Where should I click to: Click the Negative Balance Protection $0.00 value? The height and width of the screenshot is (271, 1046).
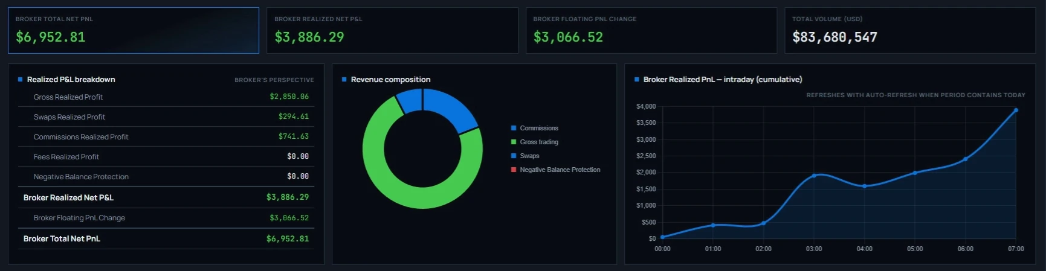pos(298,176)
